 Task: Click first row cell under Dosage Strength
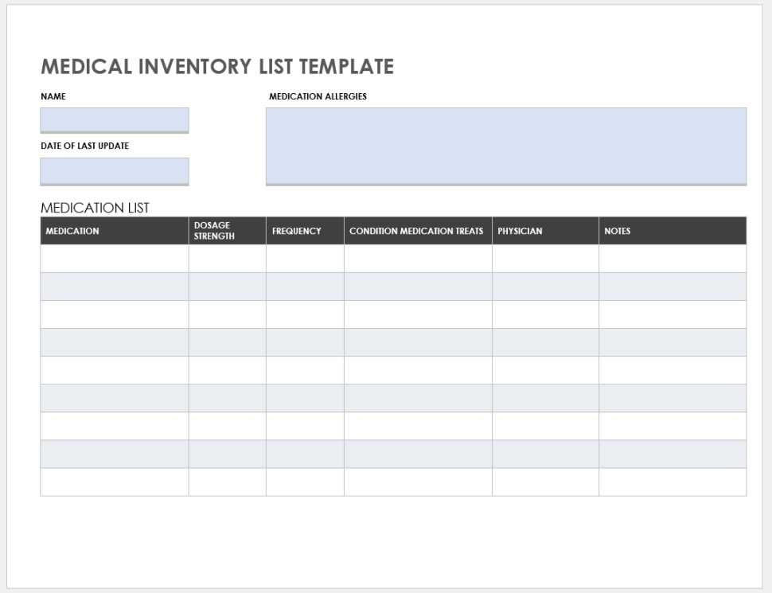227,259
